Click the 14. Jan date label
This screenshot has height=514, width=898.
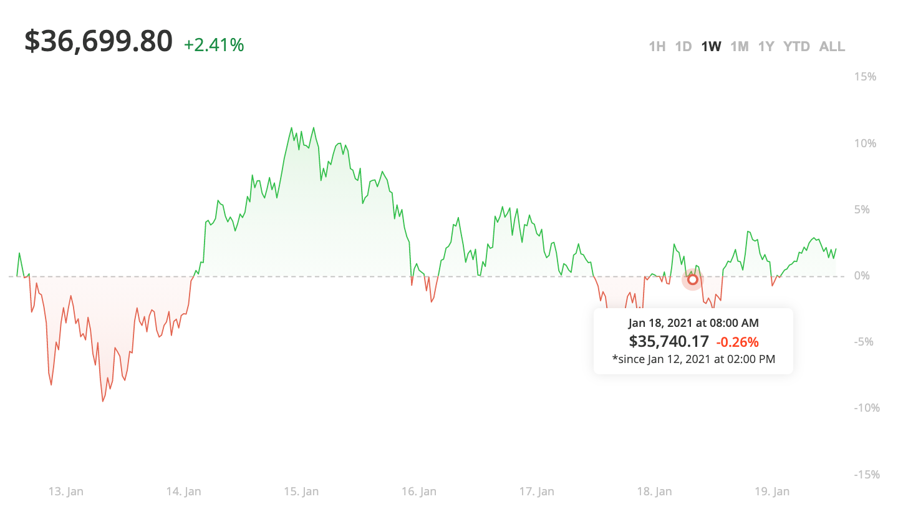(183, 492)
